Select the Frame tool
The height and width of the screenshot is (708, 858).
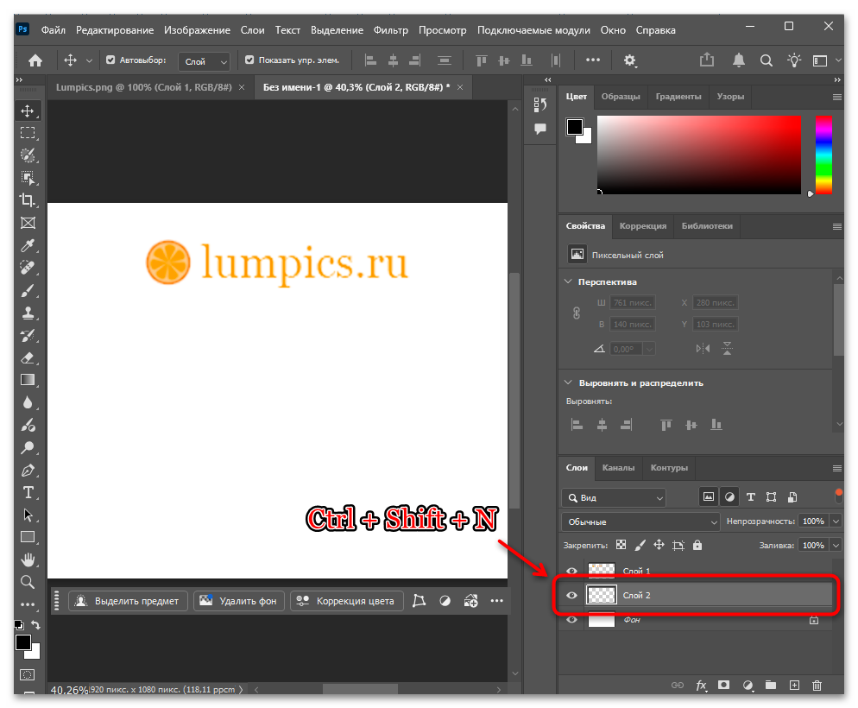28,223
